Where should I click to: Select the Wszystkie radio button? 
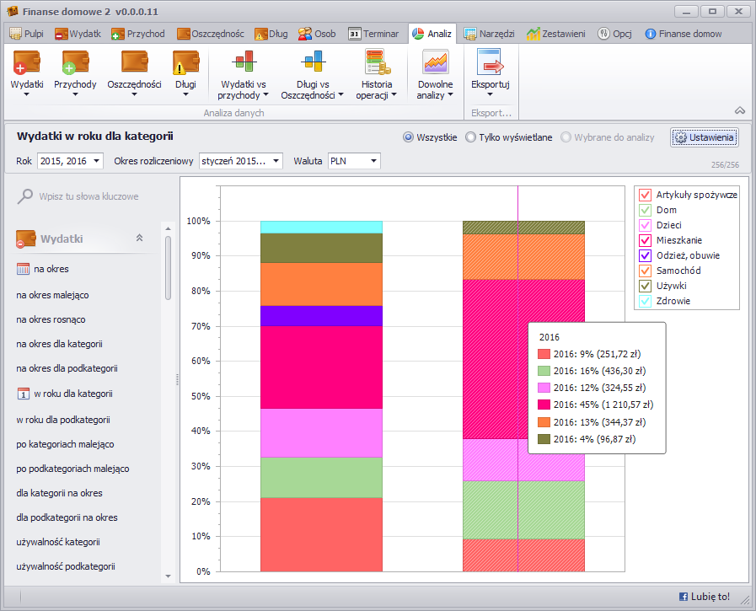pyautogui.click(x=409, y=137)
